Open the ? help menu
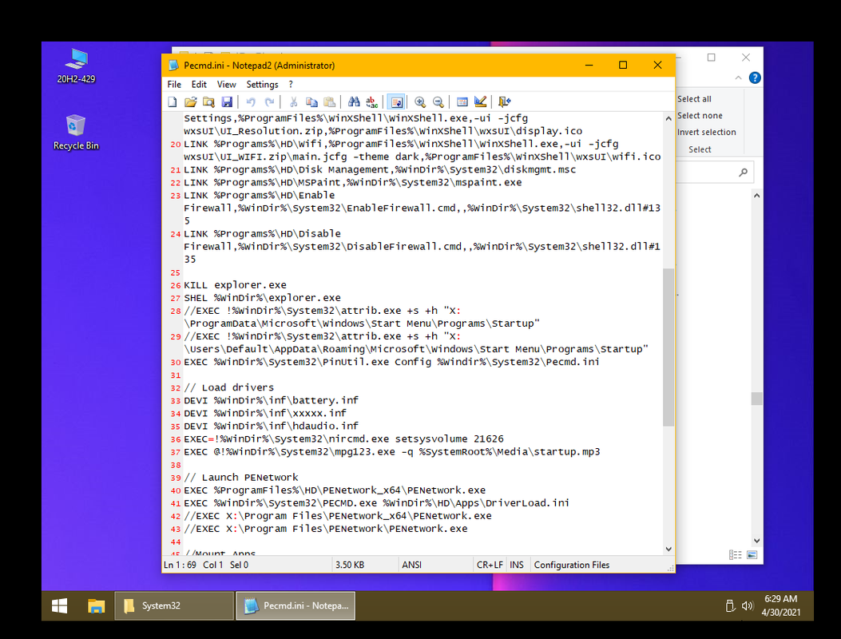This screenshot has height=639, width=841. [x=291, y=84]
